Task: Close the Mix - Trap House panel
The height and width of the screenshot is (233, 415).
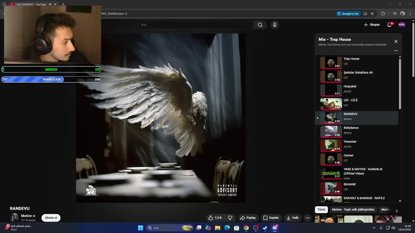Action: pyautogui.click(x=396, y=41)
